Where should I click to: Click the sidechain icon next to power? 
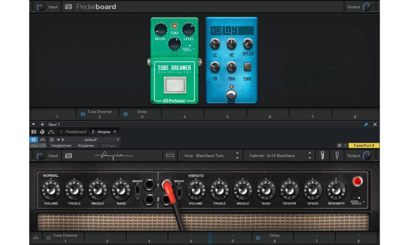click(x=42, y=140)
